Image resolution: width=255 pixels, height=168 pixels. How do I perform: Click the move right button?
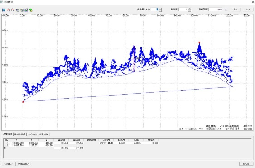point(248,10)
